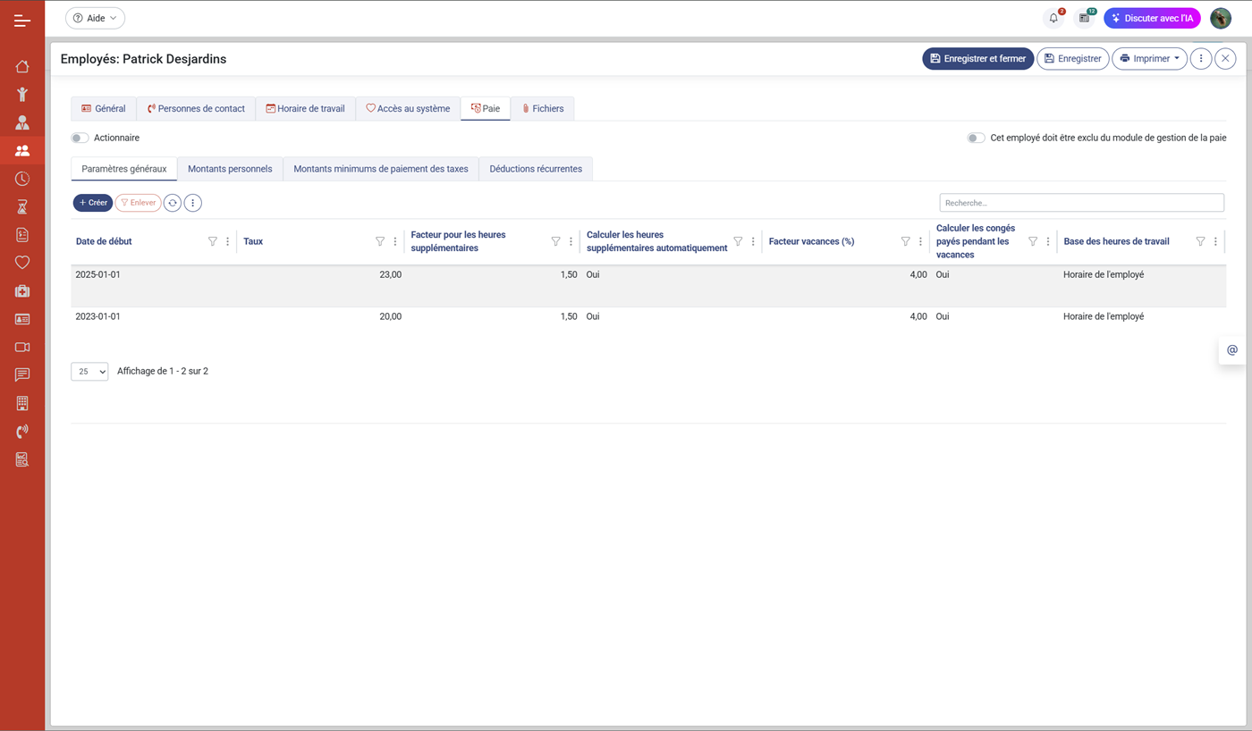
Task: Expand the Imprimer dropdown
Action: click(x=1149, y=59)
